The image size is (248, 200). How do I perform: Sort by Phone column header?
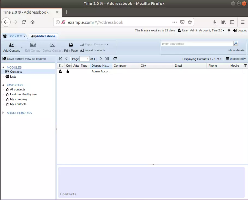218,66
